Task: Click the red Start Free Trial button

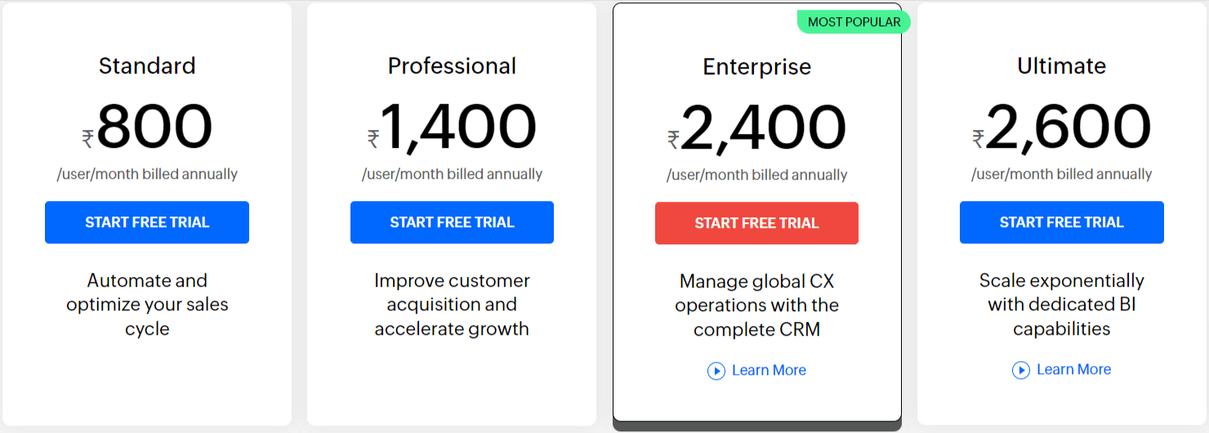Action: 756,223
